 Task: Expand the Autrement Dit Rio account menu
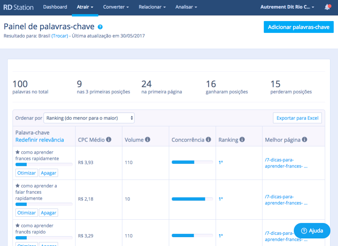[287, 7]
